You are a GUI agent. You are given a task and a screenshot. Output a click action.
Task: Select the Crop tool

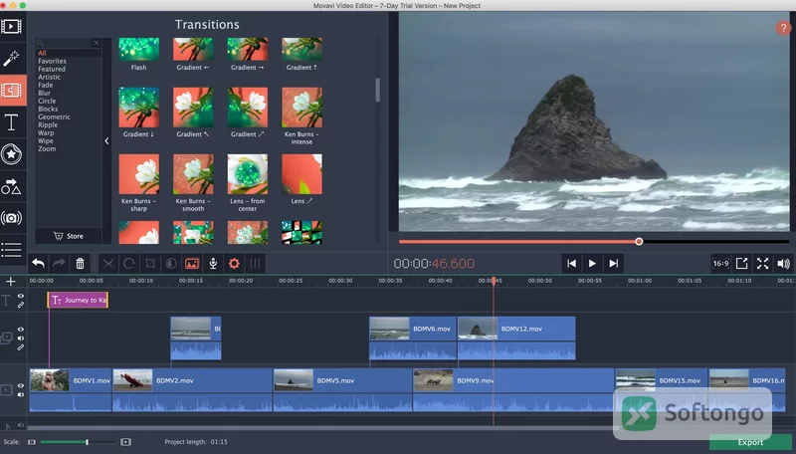click(x=150, y=263)
